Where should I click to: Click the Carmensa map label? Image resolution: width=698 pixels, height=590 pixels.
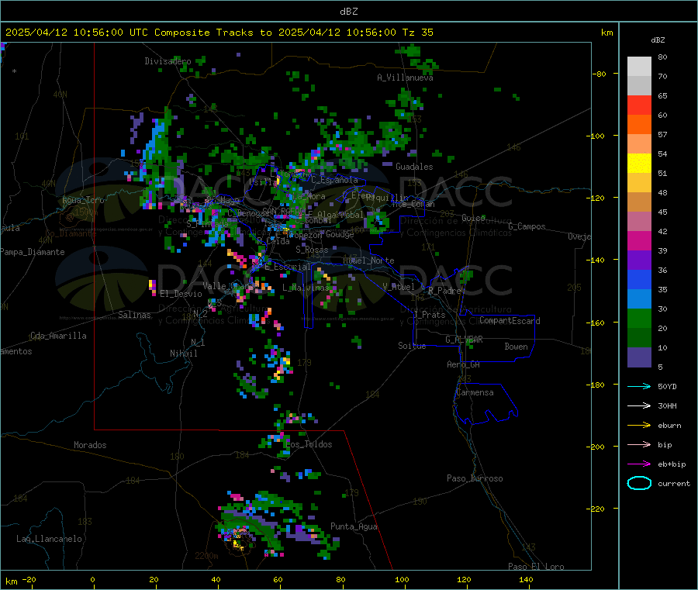[475, 392]
